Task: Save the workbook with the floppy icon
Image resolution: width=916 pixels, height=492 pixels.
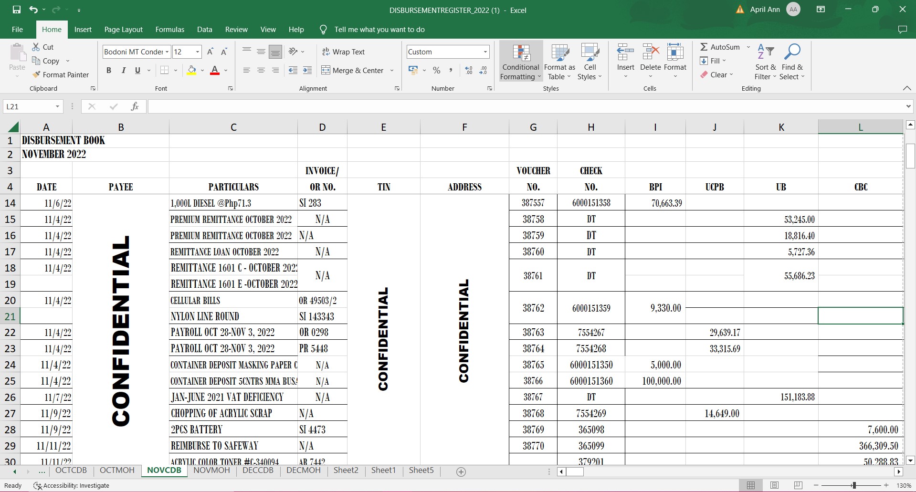Action: (x=17, y=10)
